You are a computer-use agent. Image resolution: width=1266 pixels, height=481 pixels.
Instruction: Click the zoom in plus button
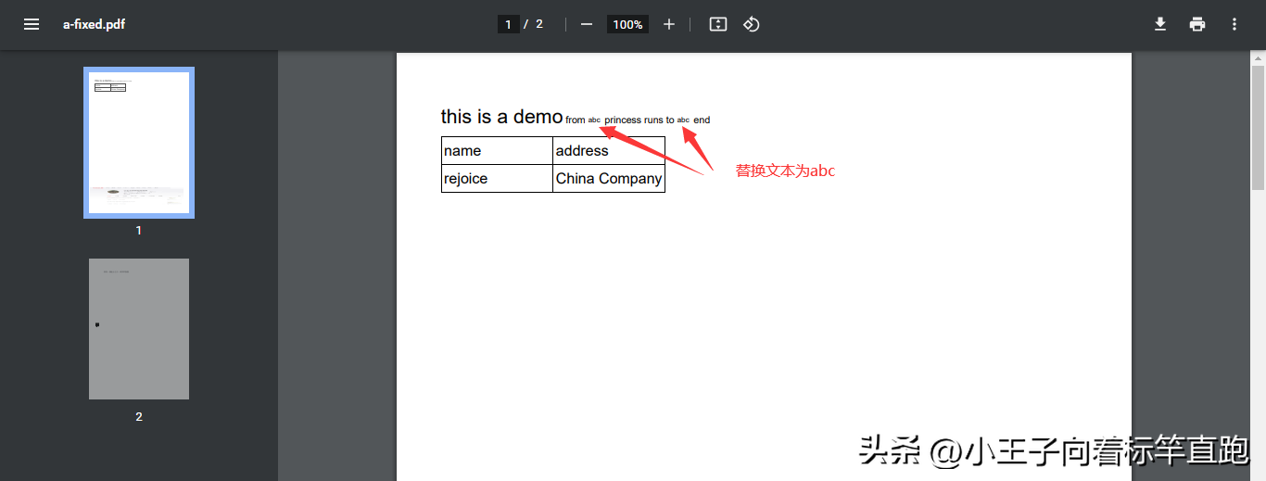pyautogui.click(x=669, y=24)
